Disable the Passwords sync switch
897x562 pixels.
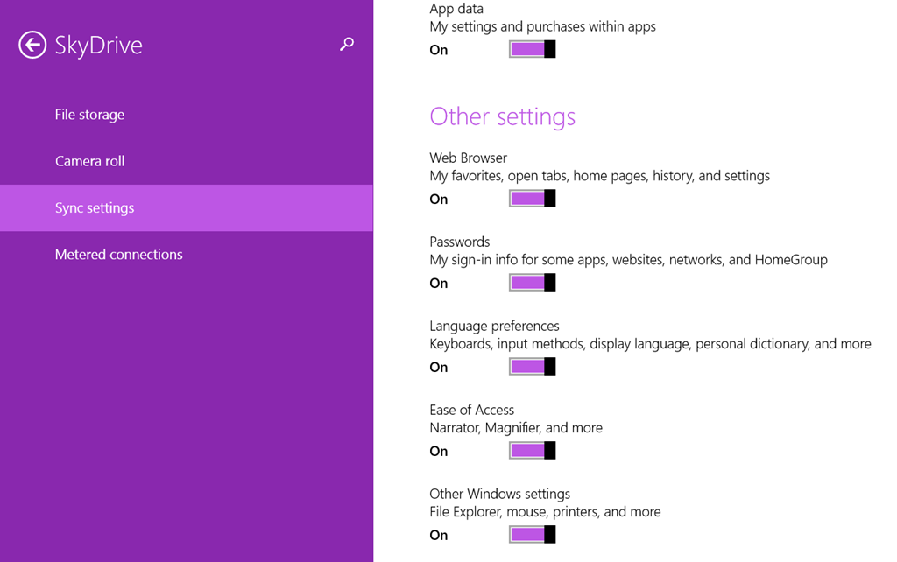coord(532,283)
